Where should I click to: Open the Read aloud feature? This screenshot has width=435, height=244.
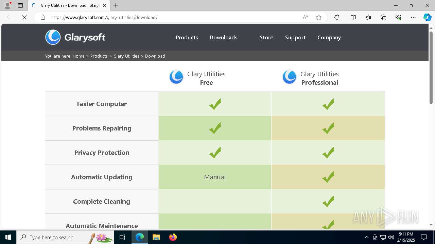click(305, 17)
